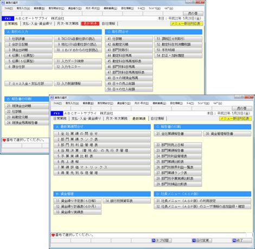Click 54 訂正・加除履歴 button
This screenshot has height=249, width=255.
click(x=178, y=55)
